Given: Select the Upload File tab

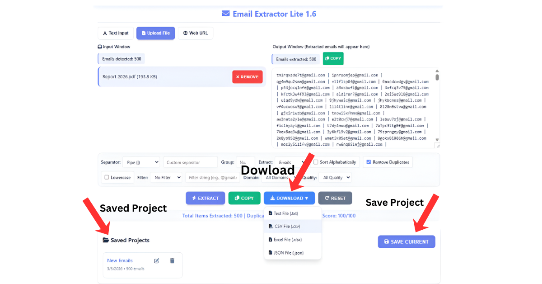Looking at the screenshot, I should [155, 33].
